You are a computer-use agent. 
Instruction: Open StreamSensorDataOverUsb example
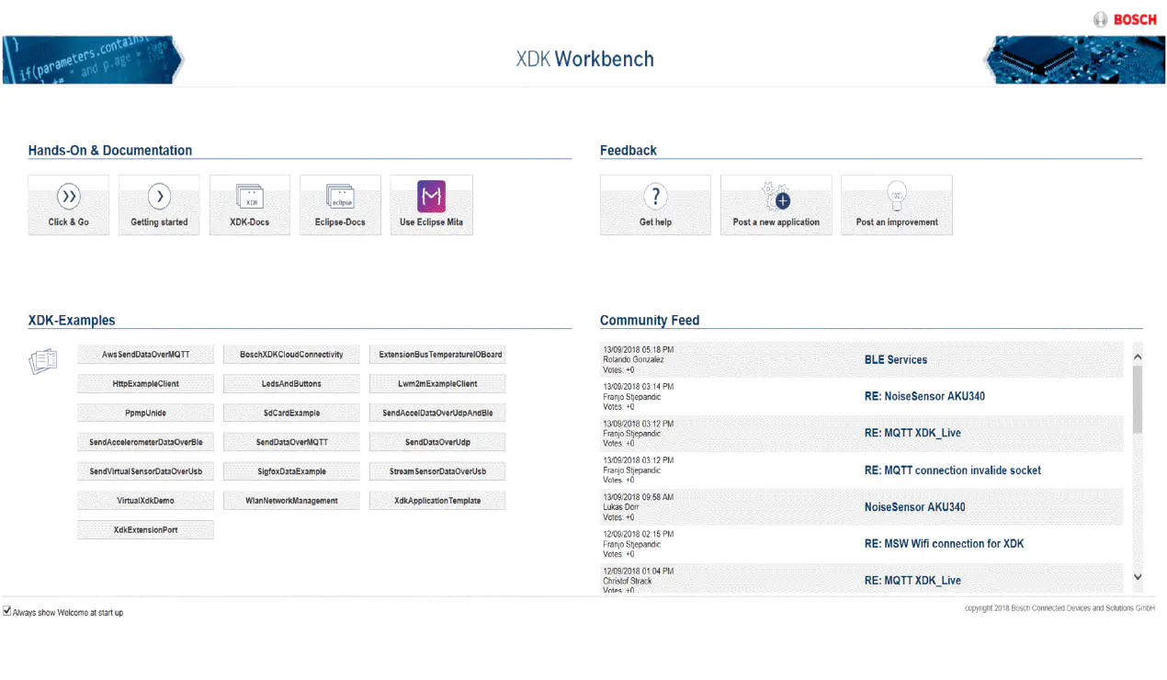(x=437, y=472)
